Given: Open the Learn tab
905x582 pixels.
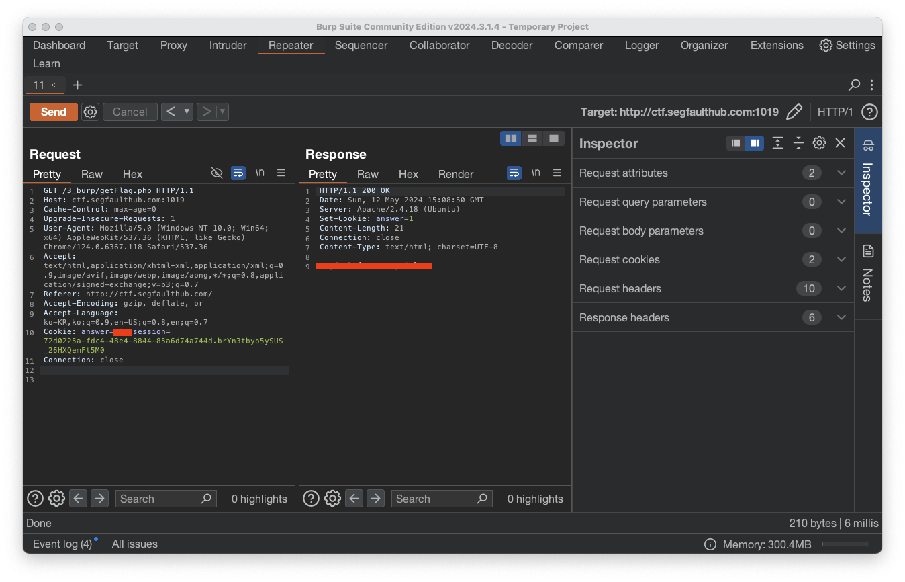Looking at the screenshot, I should click(x=46, y=63).
